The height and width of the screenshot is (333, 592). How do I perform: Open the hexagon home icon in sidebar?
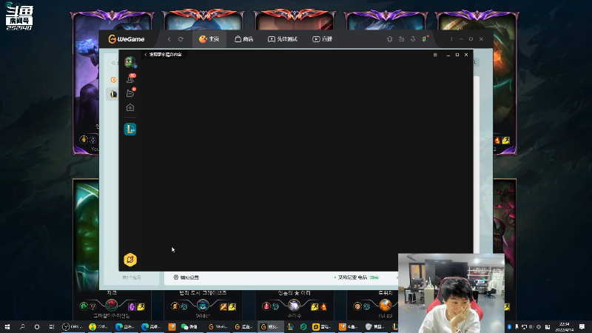click(130, 107)
